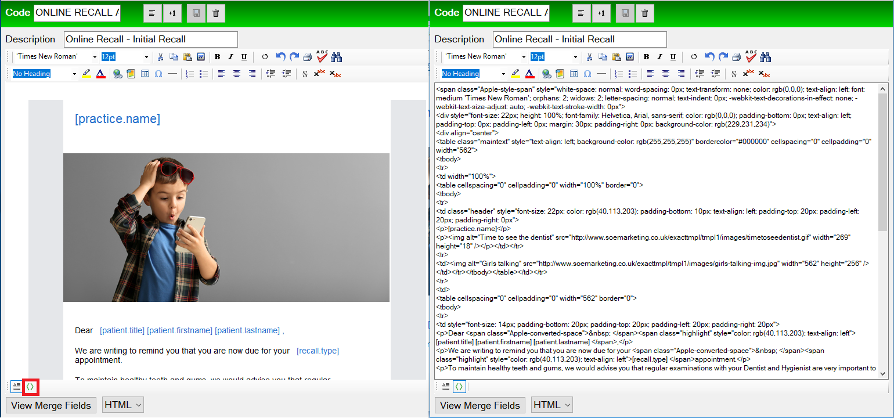Run spell check in left panel toolbar
Viewport: 894px width, 418px height.
click(x=322, y=56)
